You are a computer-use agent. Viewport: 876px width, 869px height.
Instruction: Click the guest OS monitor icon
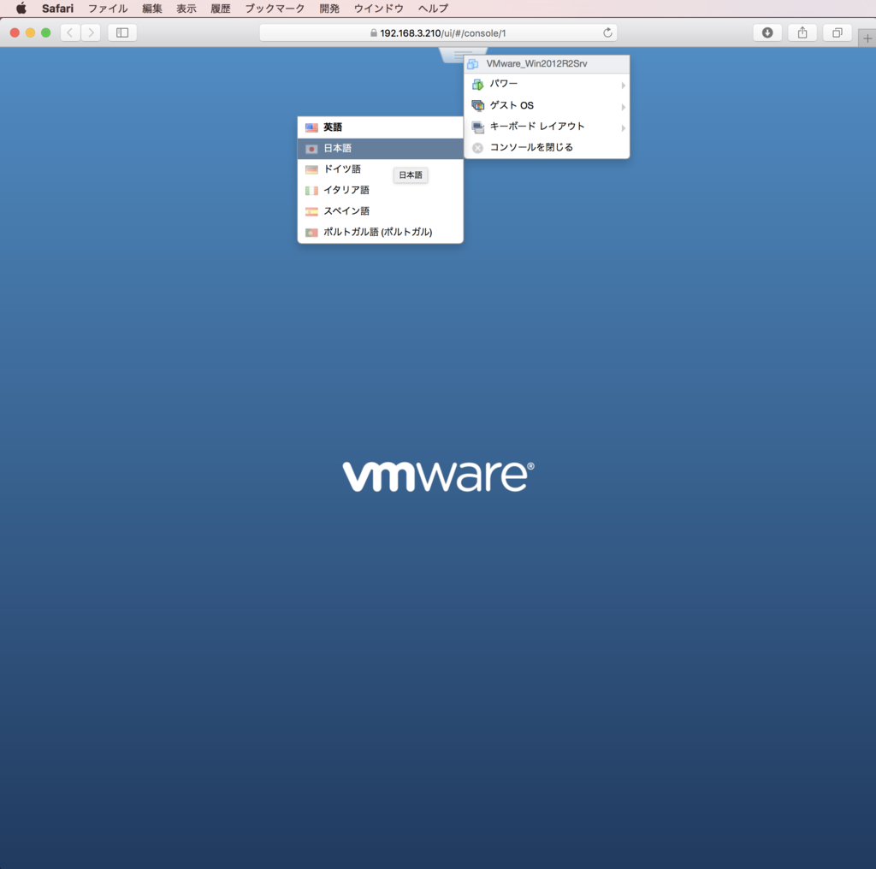coord(477,105)
